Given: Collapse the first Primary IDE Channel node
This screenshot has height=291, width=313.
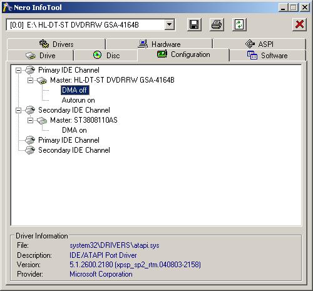Looking at the screenshot, I should tap(18, 70).
